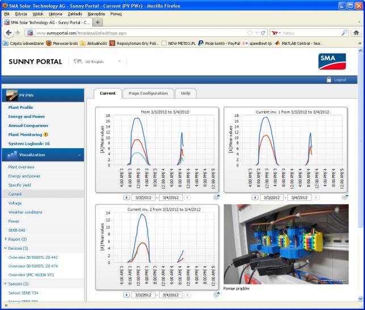The image size is (365, 310).
Task: Open Overview SB 5000TL-20 442
Action: click(33, 257)
